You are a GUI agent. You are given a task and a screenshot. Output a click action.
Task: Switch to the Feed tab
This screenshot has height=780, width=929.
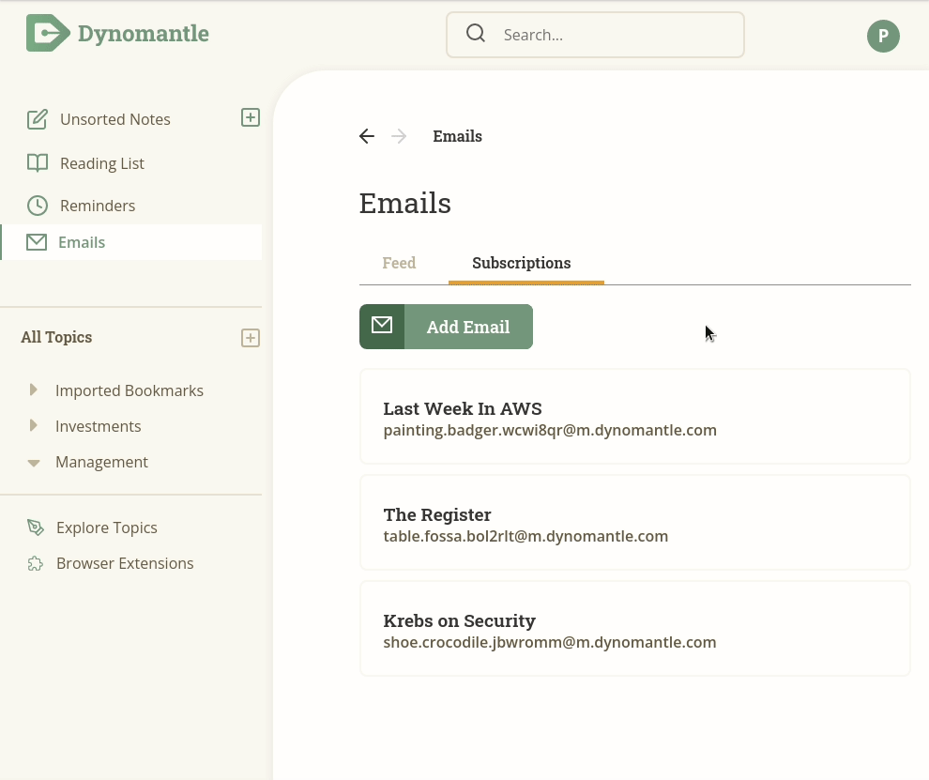pyautogui.click(x=399, y=263)
